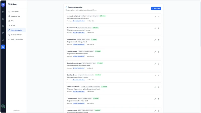Edit the Theme Published event
This screenshot has height=113, width=201.
coord(155,40)
